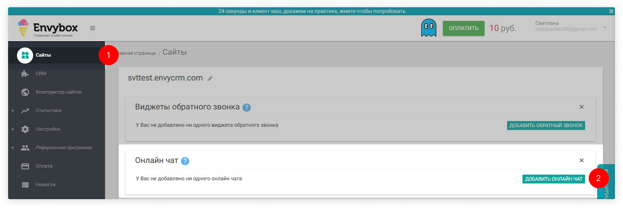The width and height of the screenshot is (623, 208).
Task: Click ДОБАВИТЬ ОБРАТНЫЙ ЗВОНОК button
Action: 546,126
